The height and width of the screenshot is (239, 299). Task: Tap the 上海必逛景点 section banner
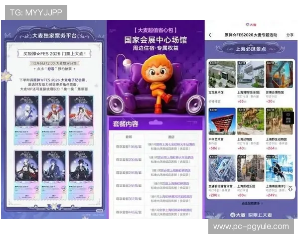251,49
